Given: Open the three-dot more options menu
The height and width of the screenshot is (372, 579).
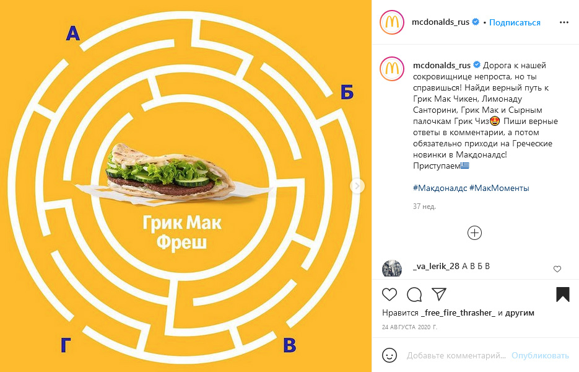Looking at the screenshot, I should tap(564, 22).
